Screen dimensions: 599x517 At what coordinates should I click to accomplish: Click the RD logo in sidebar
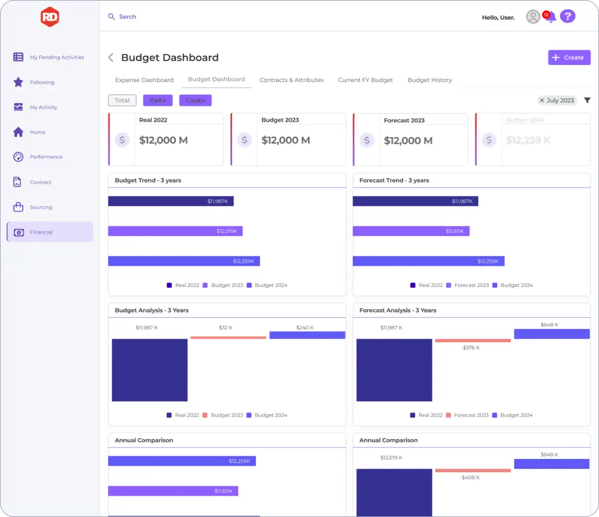[x=50, y=17]
